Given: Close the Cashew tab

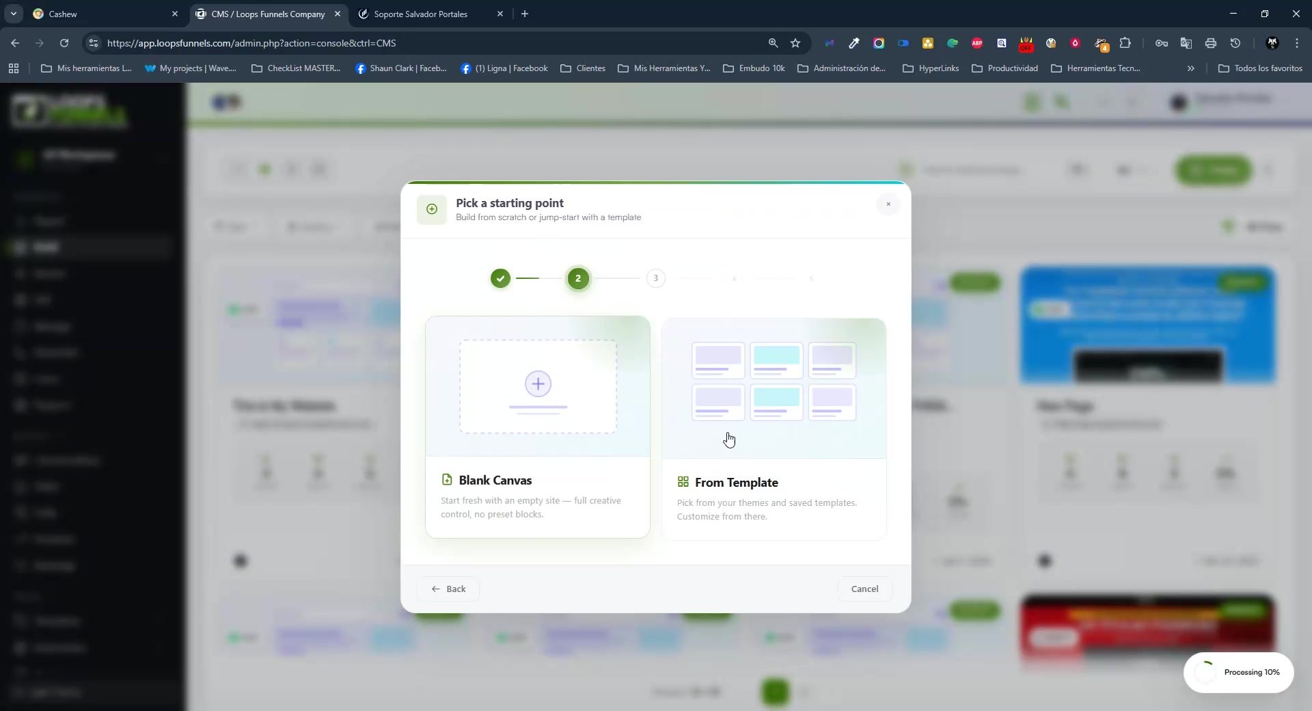Looking at the screenshot, I should coord(175,14).
